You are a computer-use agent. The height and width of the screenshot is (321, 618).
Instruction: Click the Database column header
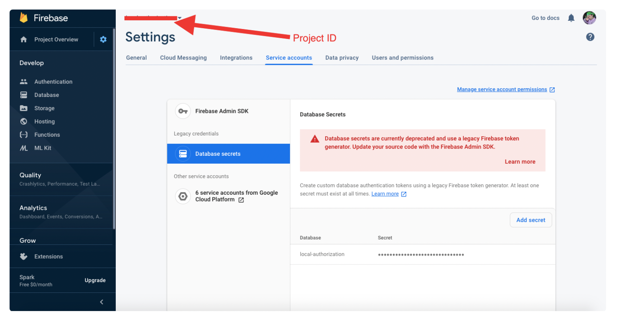(310, 238)
